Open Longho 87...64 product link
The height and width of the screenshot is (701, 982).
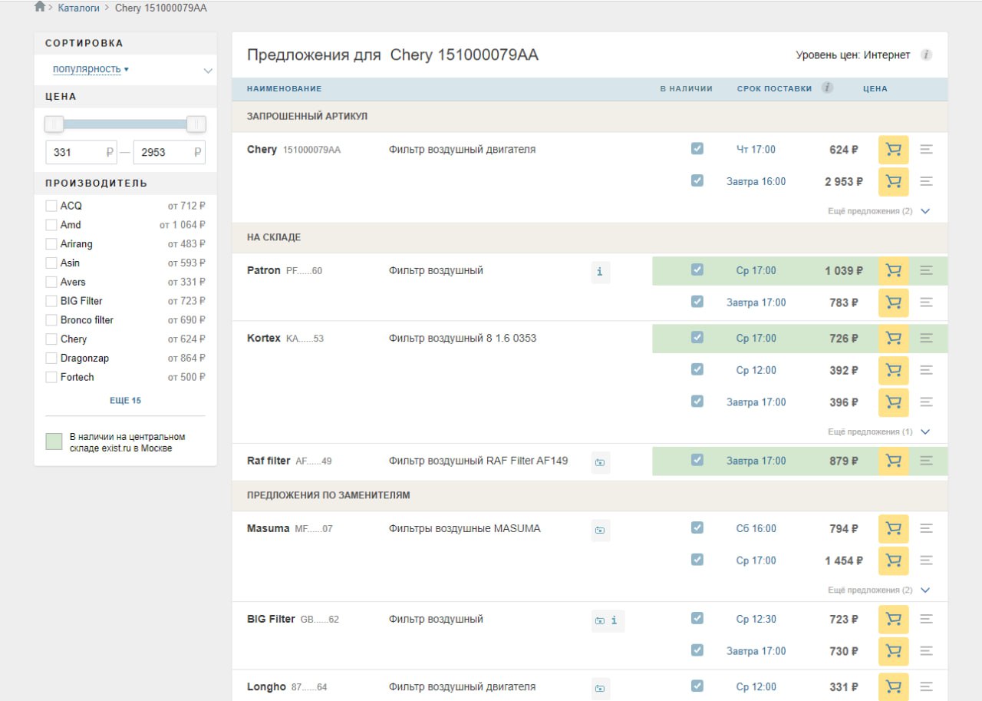coord(287,687)
